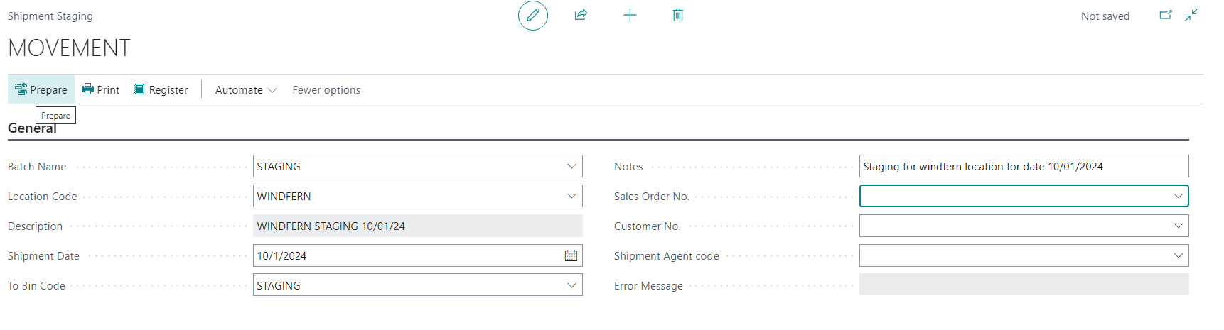
Task: Create new record with plus icon
Action: point(630,15)
